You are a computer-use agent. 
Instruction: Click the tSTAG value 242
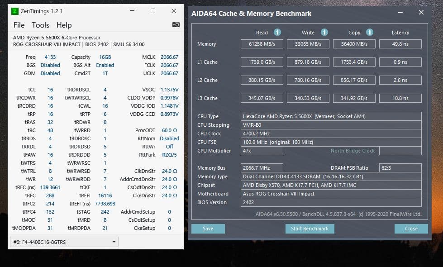(105, 212)
